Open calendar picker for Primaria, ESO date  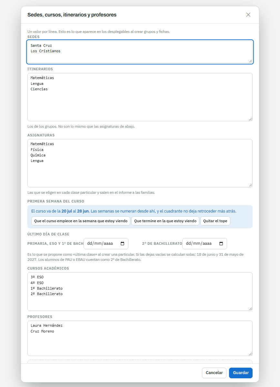pyautogui.click(x=122, y=243)
